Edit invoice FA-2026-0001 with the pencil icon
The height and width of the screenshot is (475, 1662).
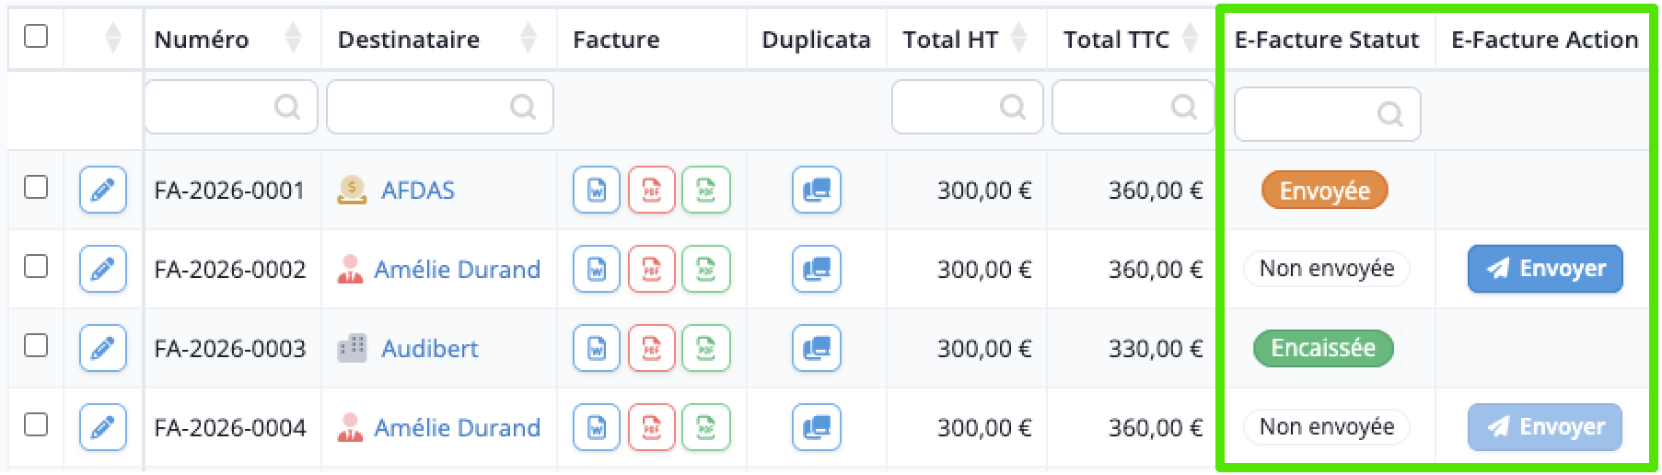(x=103, y=190)
